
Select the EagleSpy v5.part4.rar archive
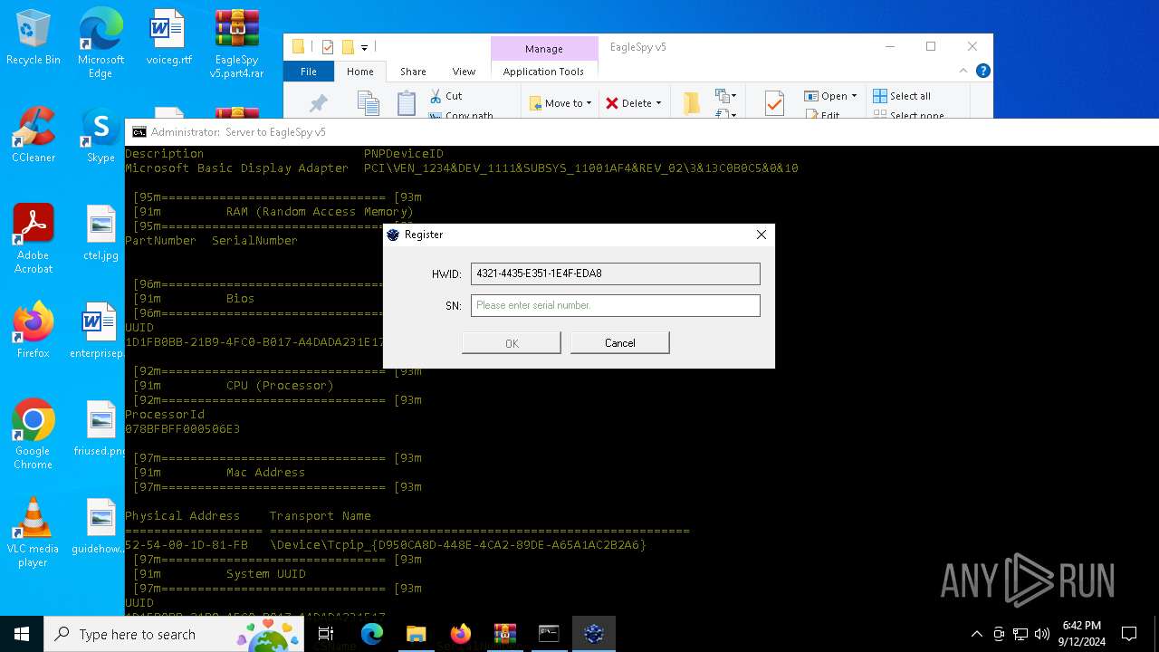(x=237, y=45)
